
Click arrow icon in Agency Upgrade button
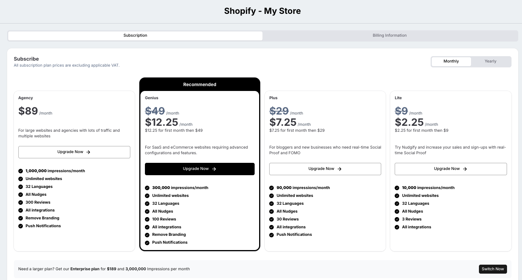pos(88,152)
